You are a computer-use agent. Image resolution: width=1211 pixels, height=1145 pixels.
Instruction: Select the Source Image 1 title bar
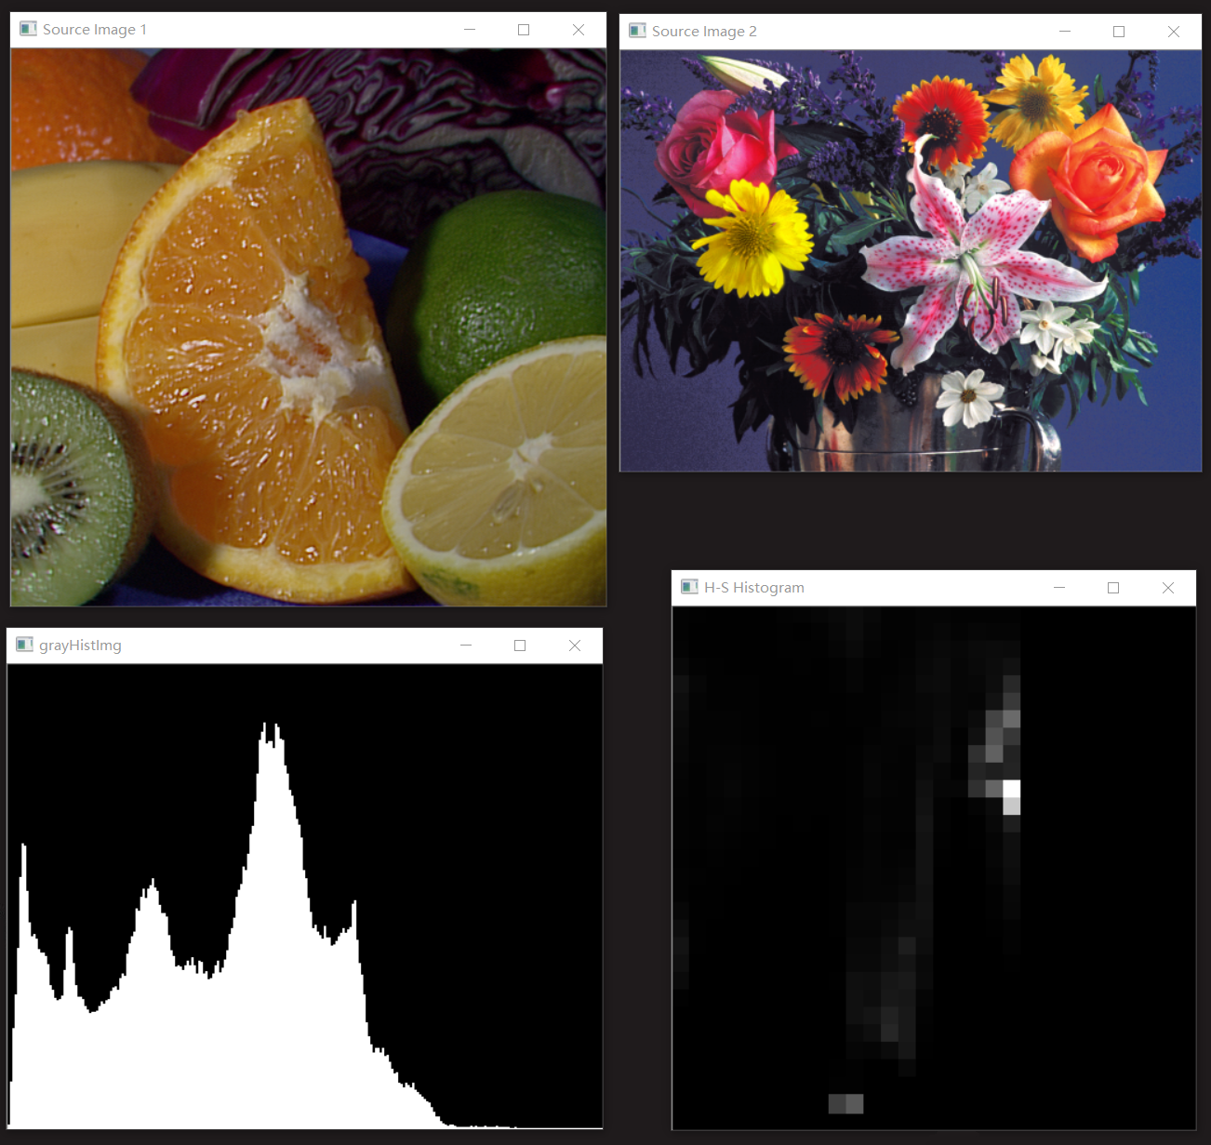tap(279, 29)
